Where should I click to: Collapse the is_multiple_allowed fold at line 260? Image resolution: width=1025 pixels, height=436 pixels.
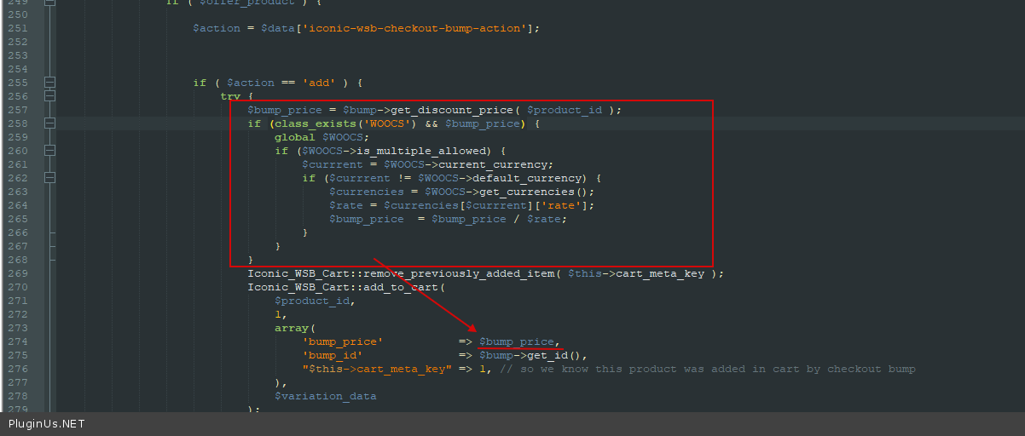[49, 151]
